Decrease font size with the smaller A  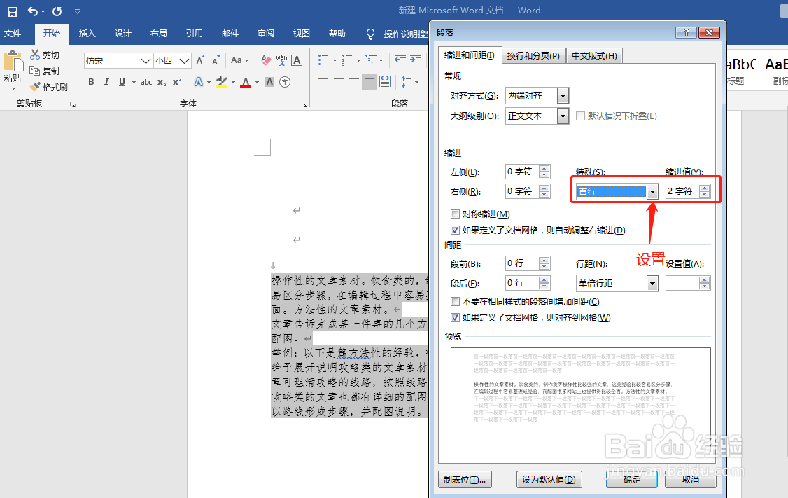(x=216, y=61)
